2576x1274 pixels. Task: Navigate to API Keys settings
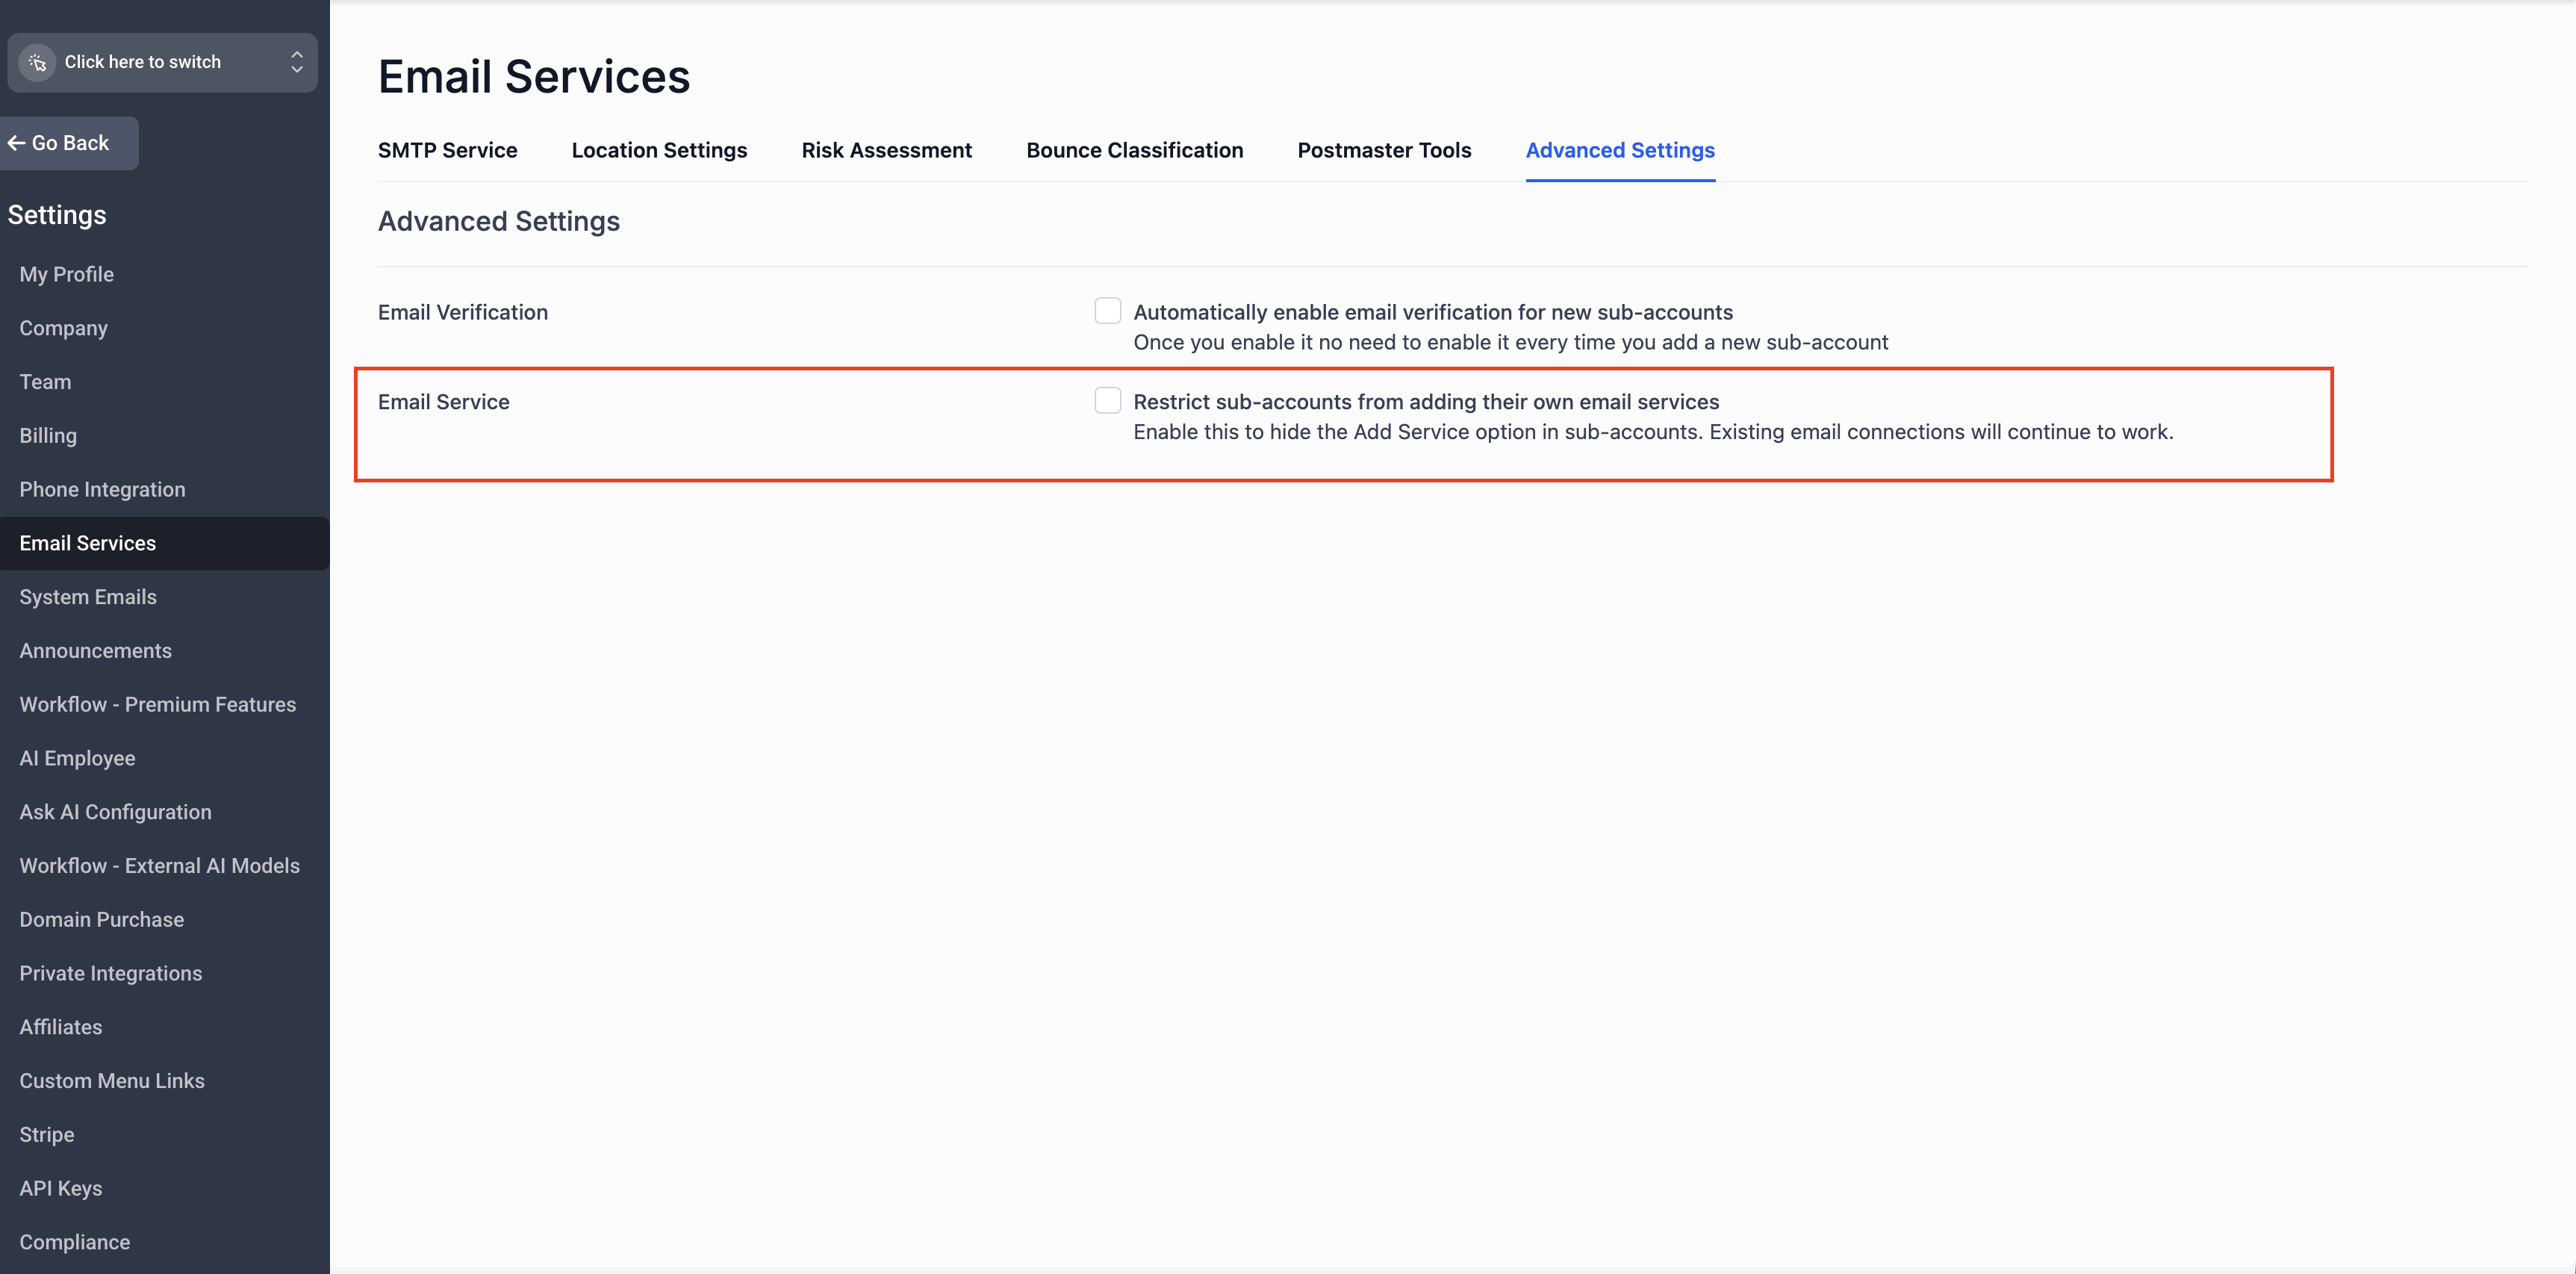60,1188
